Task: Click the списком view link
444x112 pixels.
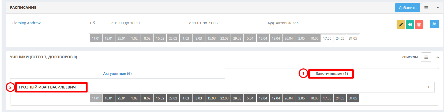Action: coord(410,57)
